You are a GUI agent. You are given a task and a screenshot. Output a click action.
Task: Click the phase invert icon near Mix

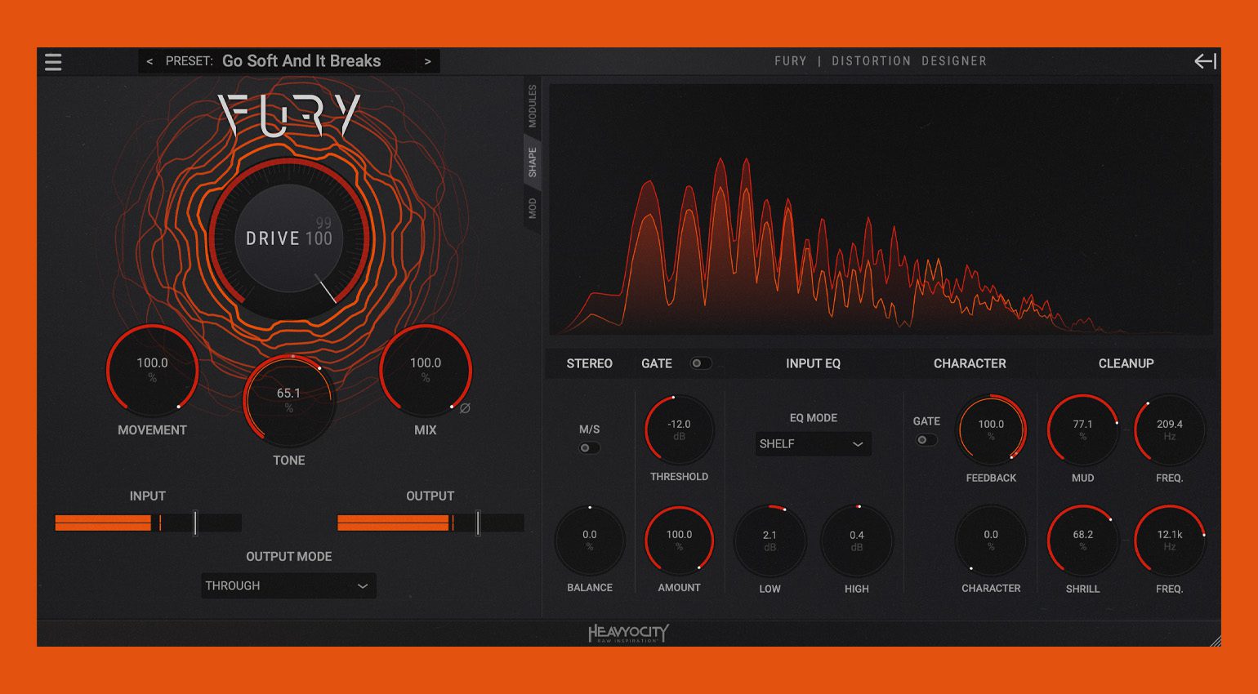tap(465, 408)
